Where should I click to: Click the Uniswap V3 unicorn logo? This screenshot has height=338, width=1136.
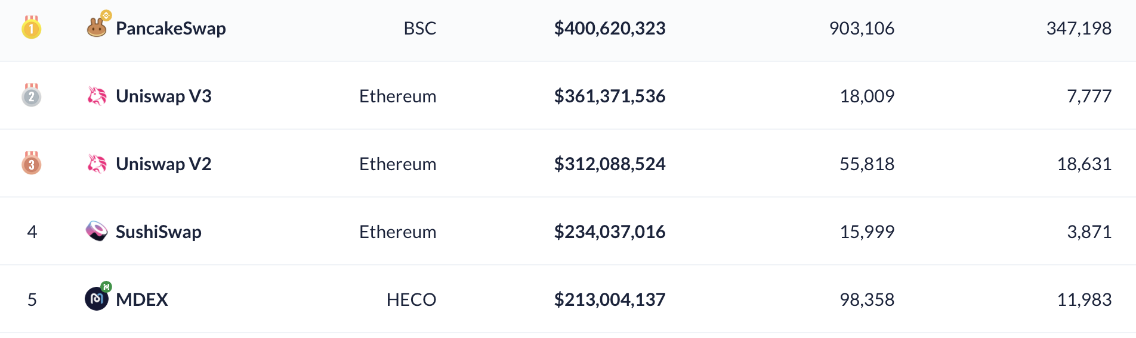pos(97,96)
